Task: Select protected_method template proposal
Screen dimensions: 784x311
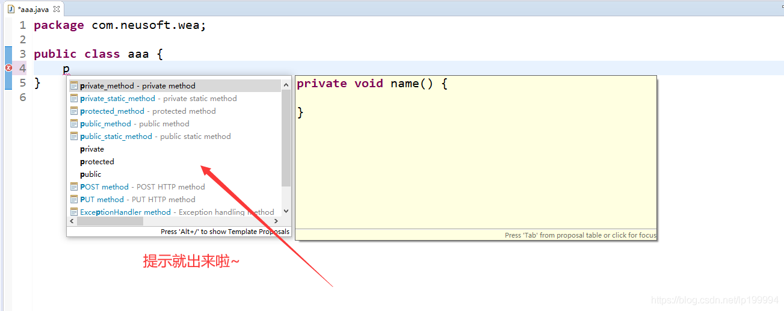Action: click(174, 111)
